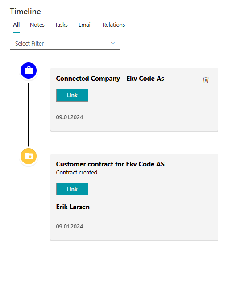Switch to the Tasks tab
This screenshot has height=282, width=228.
(61, 25)
